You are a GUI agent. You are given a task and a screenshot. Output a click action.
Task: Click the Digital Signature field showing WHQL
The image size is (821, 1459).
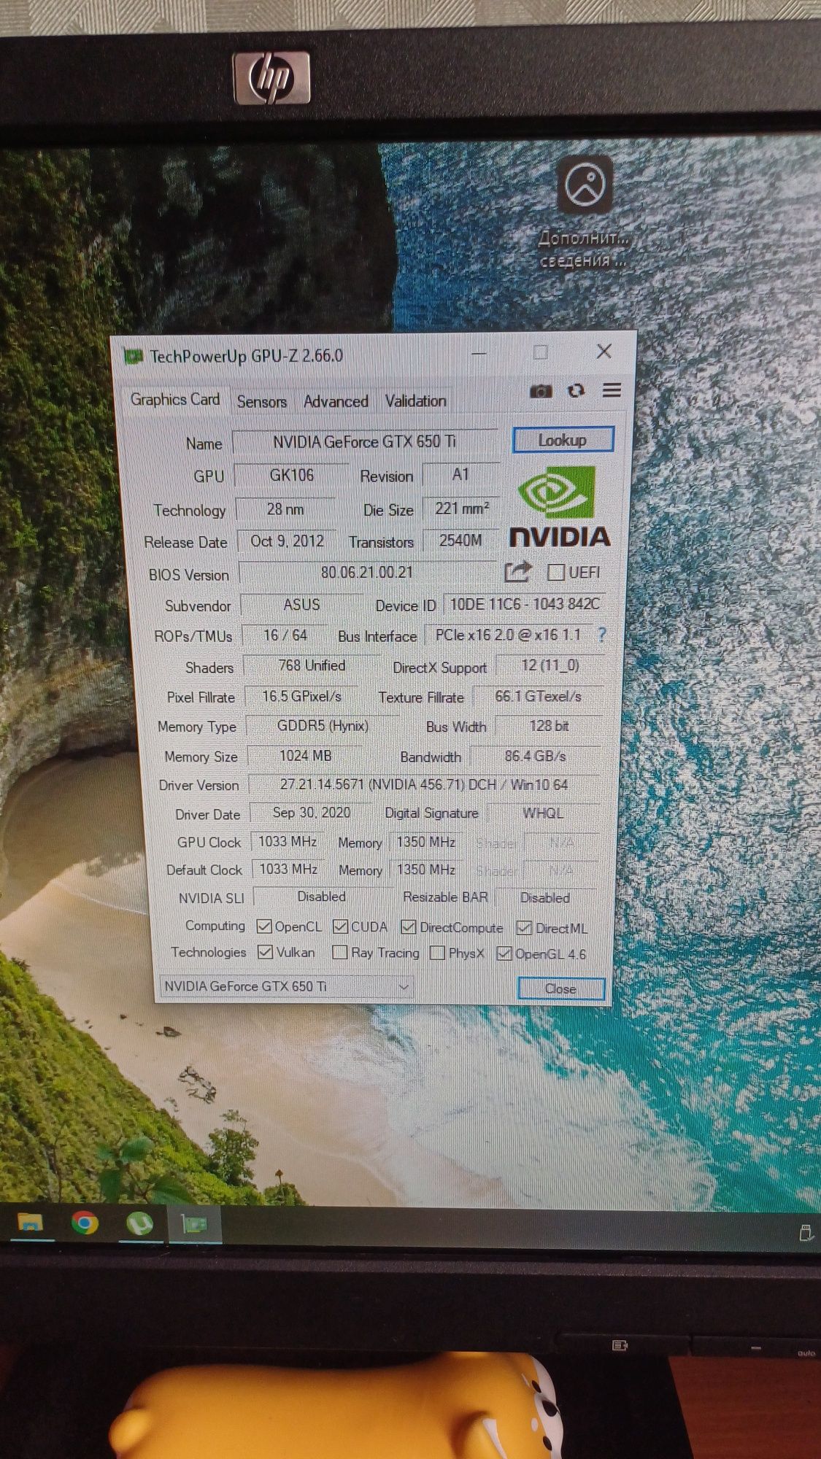pyautogui.click(x=542, y=813)
